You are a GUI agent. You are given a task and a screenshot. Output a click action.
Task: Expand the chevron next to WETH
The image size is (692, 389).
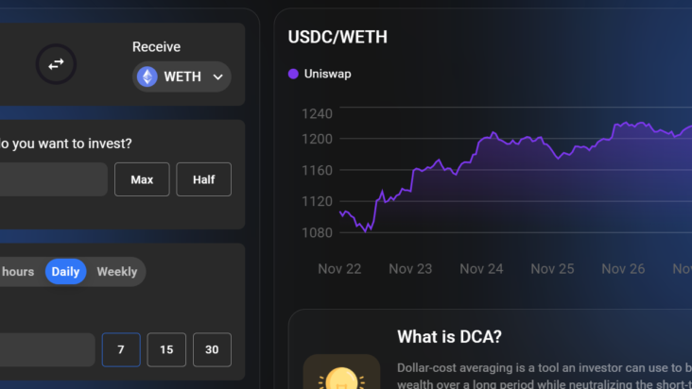point(218,77)
